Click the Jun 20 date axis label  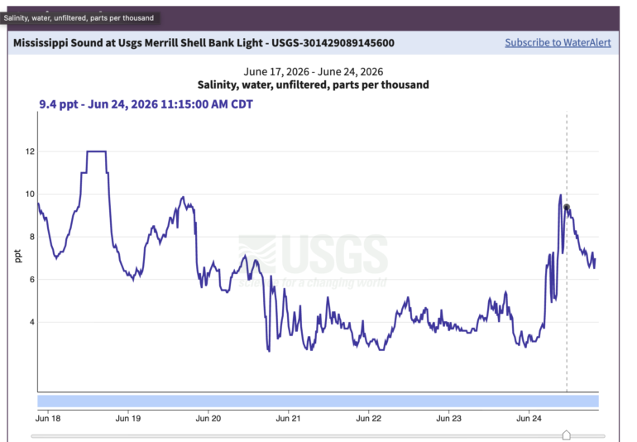click(x=208, y=419)
